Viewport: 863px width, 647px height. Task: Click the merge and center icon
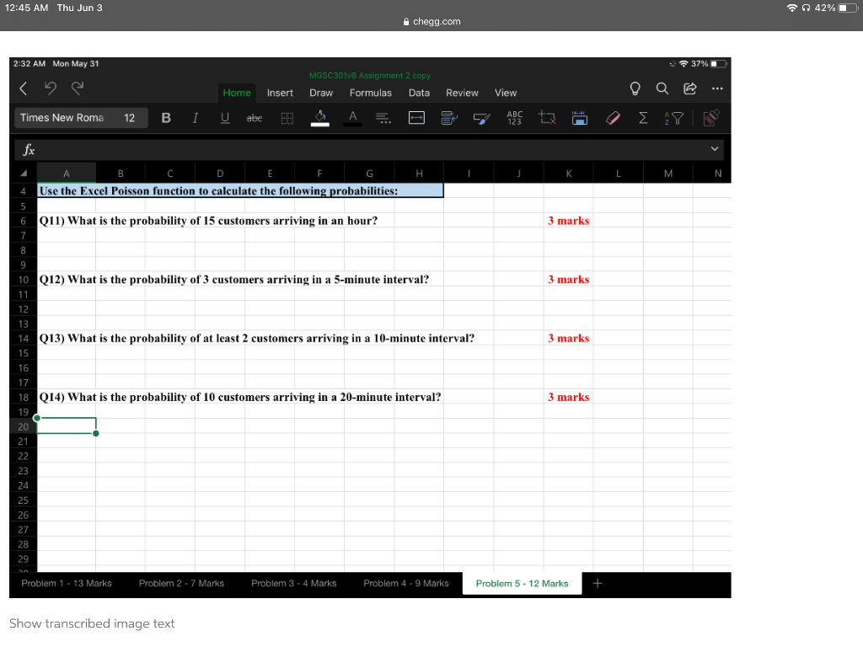pyautogui.click(x=416, y=118)
